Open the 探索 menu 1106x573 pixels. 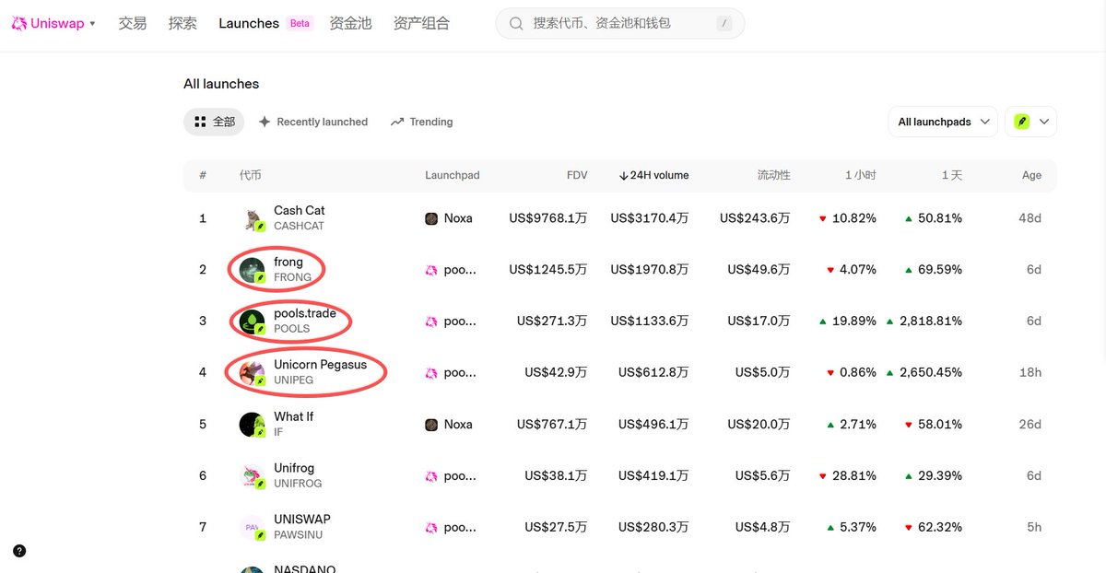coord(182,23)
